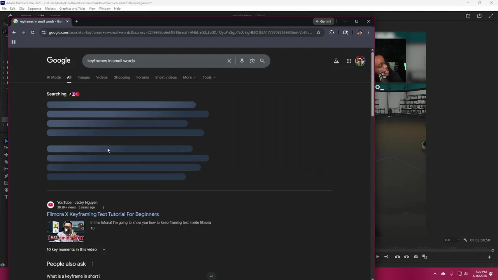Viewport: 498px width, 280px height.
Task: Show hidden tray icons chevron
Action: click(x=435, y=274)
